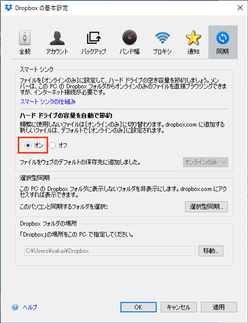Select the 通知 star icon tab
Image resolution: width=248 pixels, height=323 pixels.
(193, 38)
